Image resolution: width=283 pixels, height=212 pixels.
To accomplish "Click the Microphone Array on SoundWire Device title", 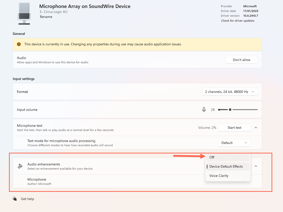I will (x=85, y=6).
